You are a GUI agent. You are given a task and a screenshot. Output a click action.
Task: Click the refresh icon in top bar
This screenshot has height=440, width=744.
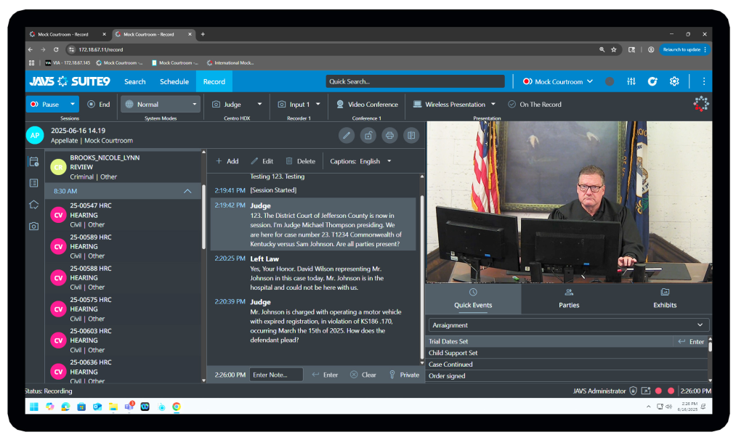[652, 82]
